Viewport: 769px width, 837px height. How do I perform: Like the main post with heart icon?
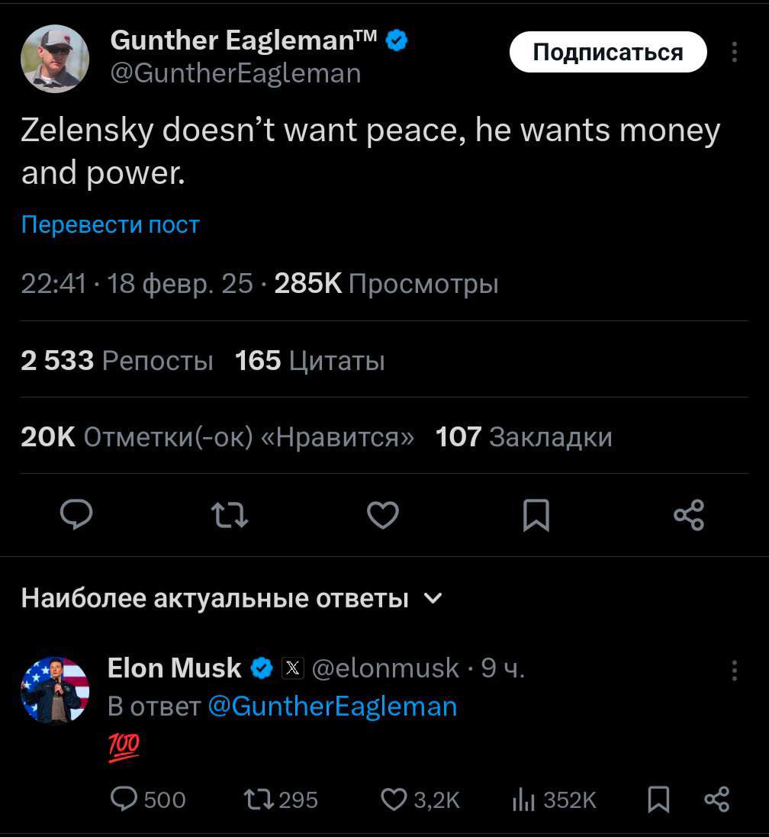pos(382,515)
